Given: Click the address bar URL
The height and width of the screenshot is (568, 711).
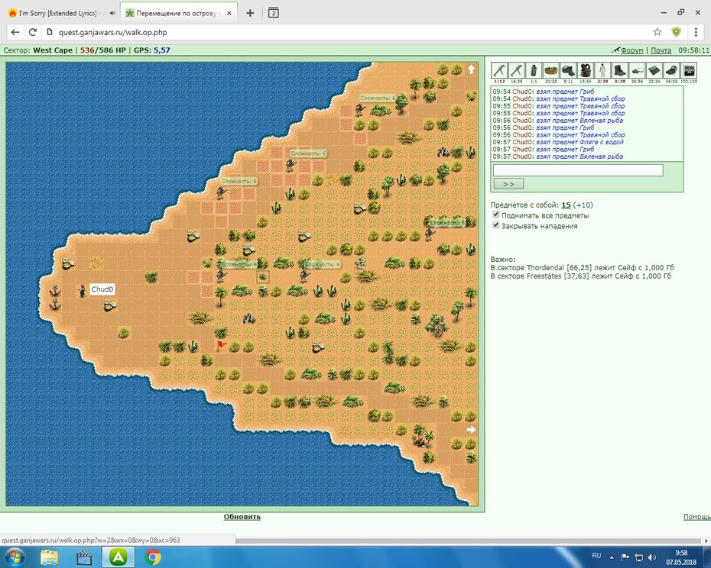Looking at the screenshot, I should pos(113,32).
